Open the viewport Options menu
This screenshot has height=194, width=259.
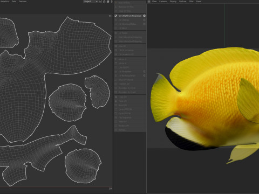click(x=182, y=2)
